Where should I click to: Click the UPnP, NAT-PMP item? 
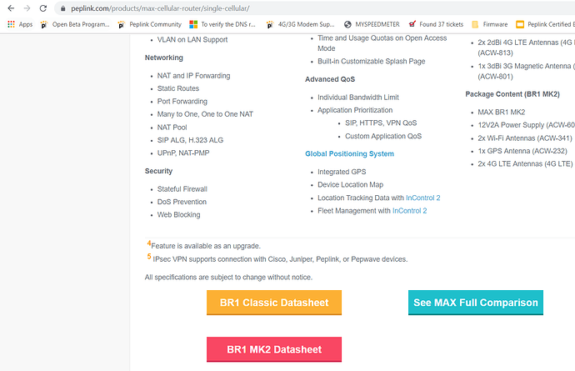pos(183,153)
